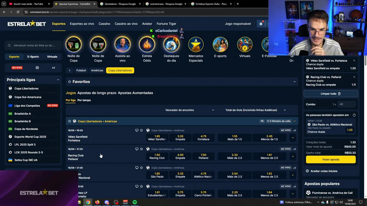Expand more markets for São Paulo match
Screen dimensions: 367x206
(293, 175)
